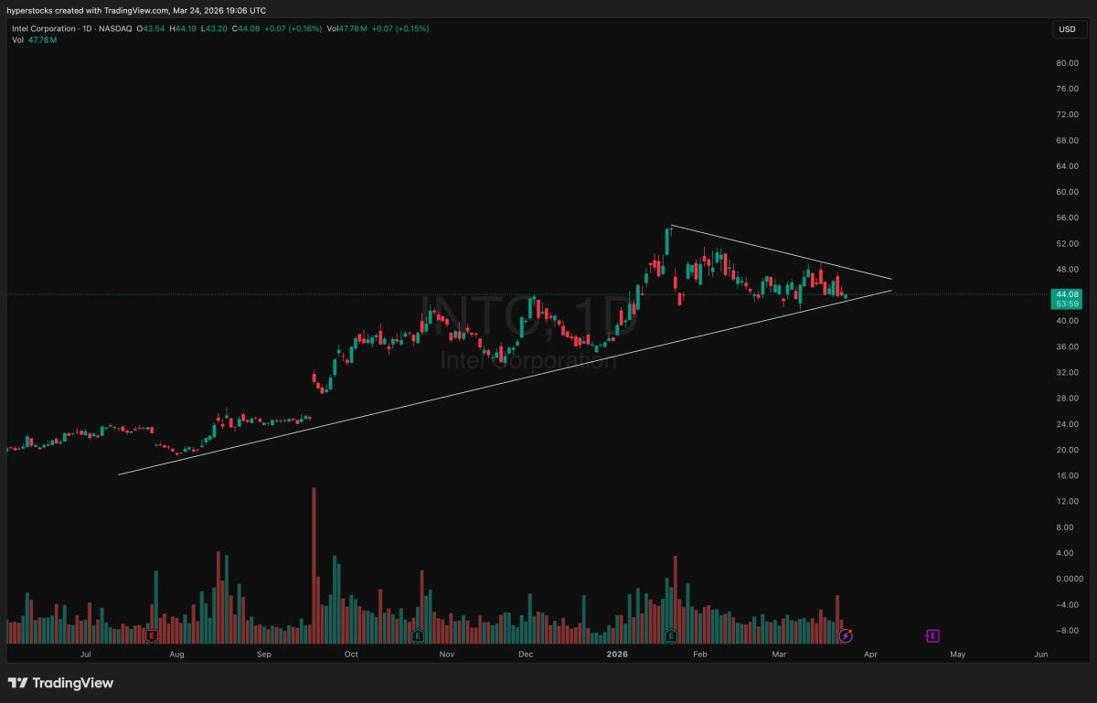
Task: Click the earnings badge under the February candles
Action: click(x=672, y=634)
